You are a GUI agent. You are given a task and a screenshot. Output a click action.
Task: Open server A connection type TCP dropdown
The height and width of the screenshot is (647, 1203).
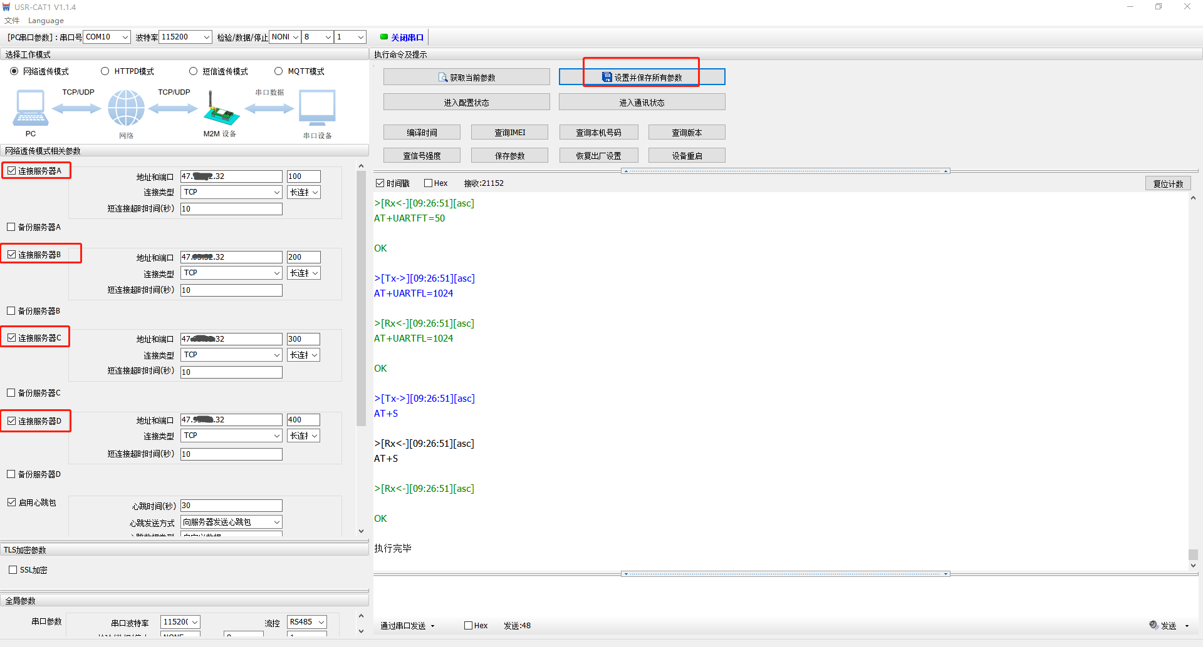231,192
